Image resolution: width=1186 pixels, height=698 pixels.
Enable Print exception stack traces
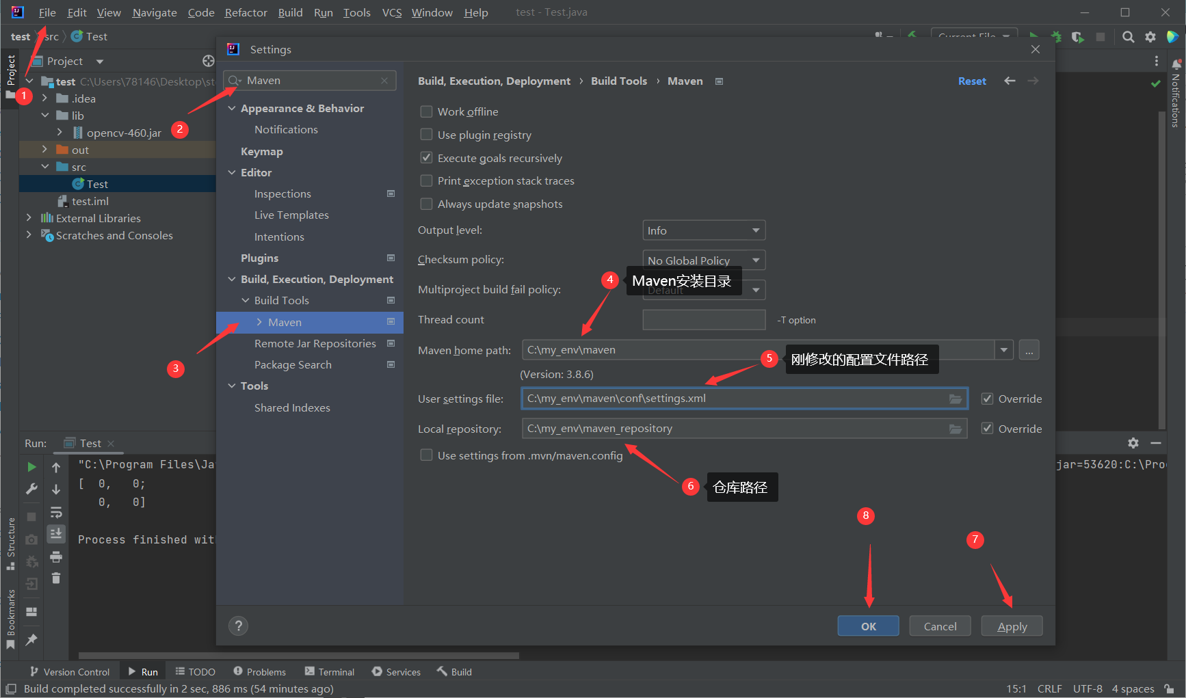(426, 180)
